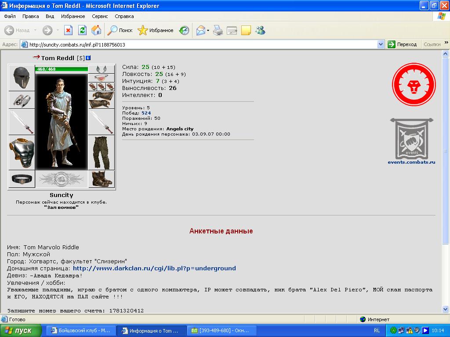
Task: Click the "Зал воинов" location text
Action: [62, 207]
